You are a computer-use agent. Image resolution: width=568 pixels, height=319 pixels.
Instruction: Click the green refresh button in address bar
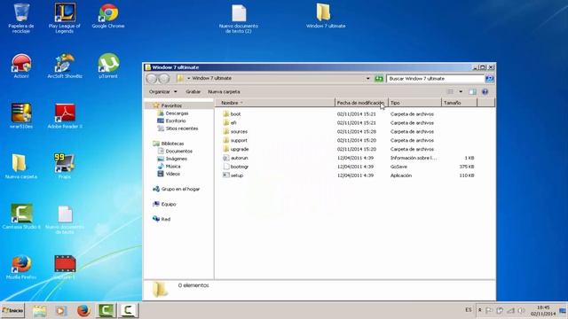(379, 79)
